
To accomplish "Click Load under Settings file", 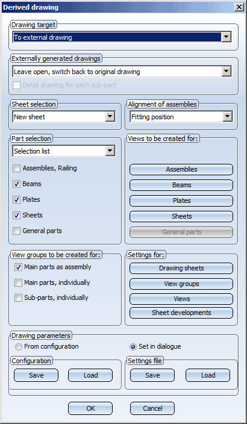I will pos(208,375).
